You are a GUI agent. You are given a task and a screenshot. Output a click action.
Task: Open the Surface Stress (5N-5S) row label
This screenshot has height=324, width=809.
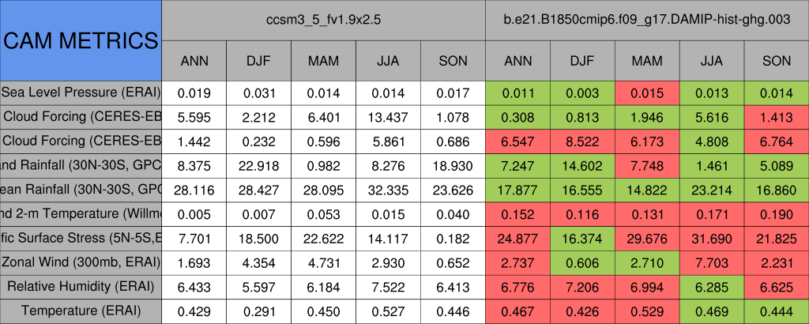(81, 238)
